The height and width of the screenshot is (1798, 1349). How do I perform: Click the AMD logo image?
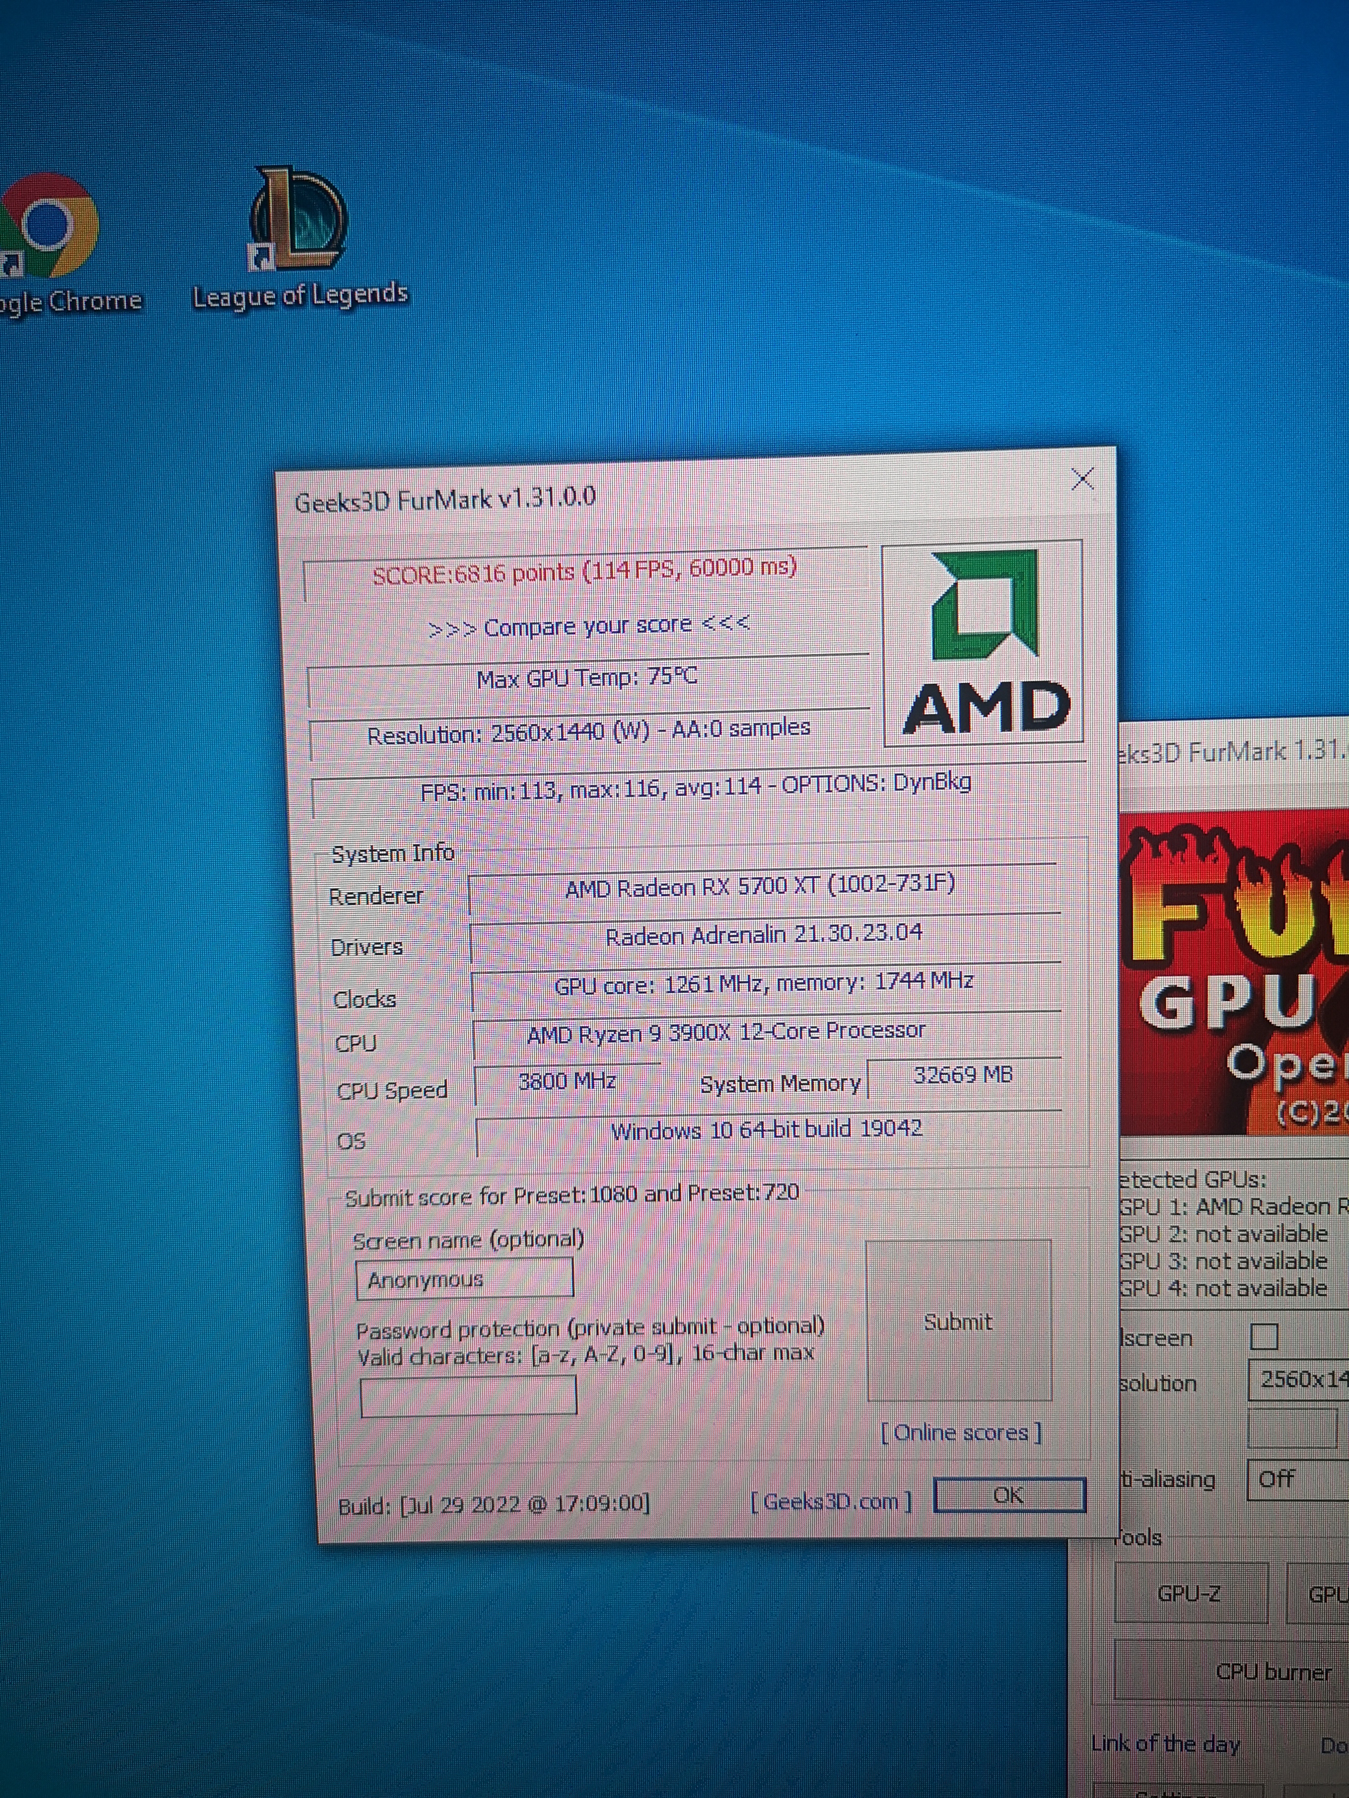(983, 642)
